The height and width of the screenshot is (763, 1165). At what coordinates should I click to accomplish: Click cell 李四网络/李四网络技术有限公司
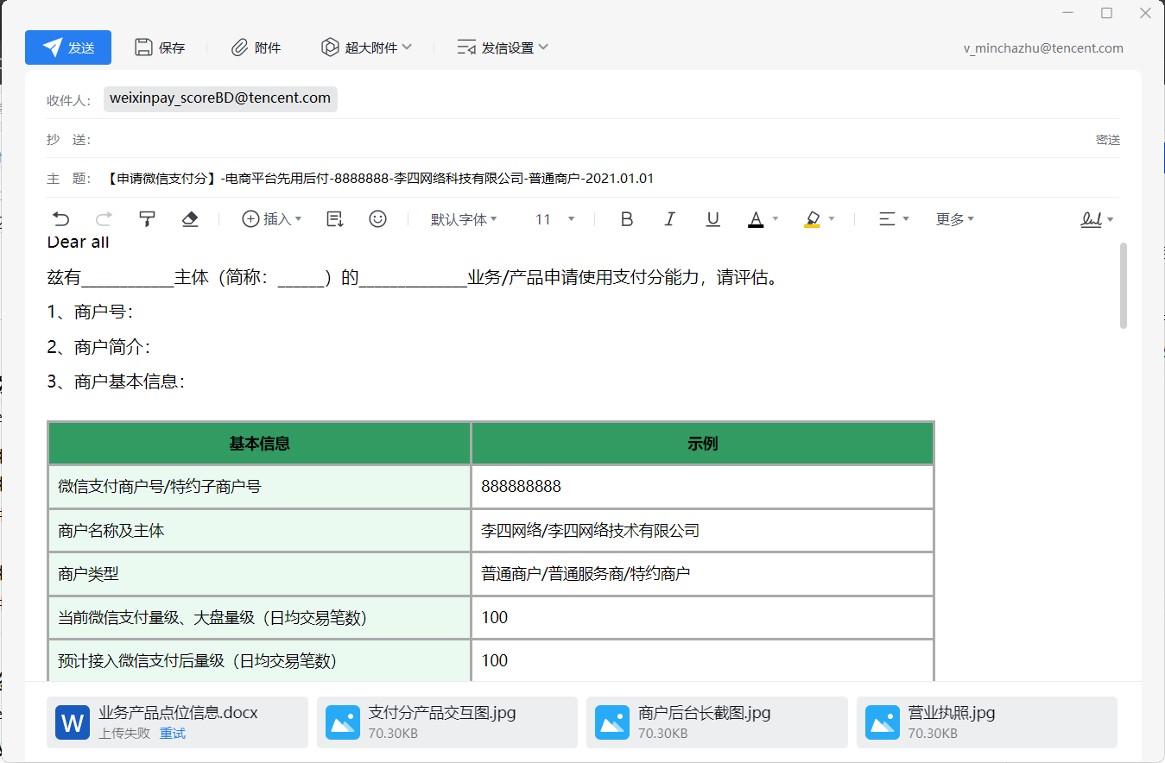point(703,531)
